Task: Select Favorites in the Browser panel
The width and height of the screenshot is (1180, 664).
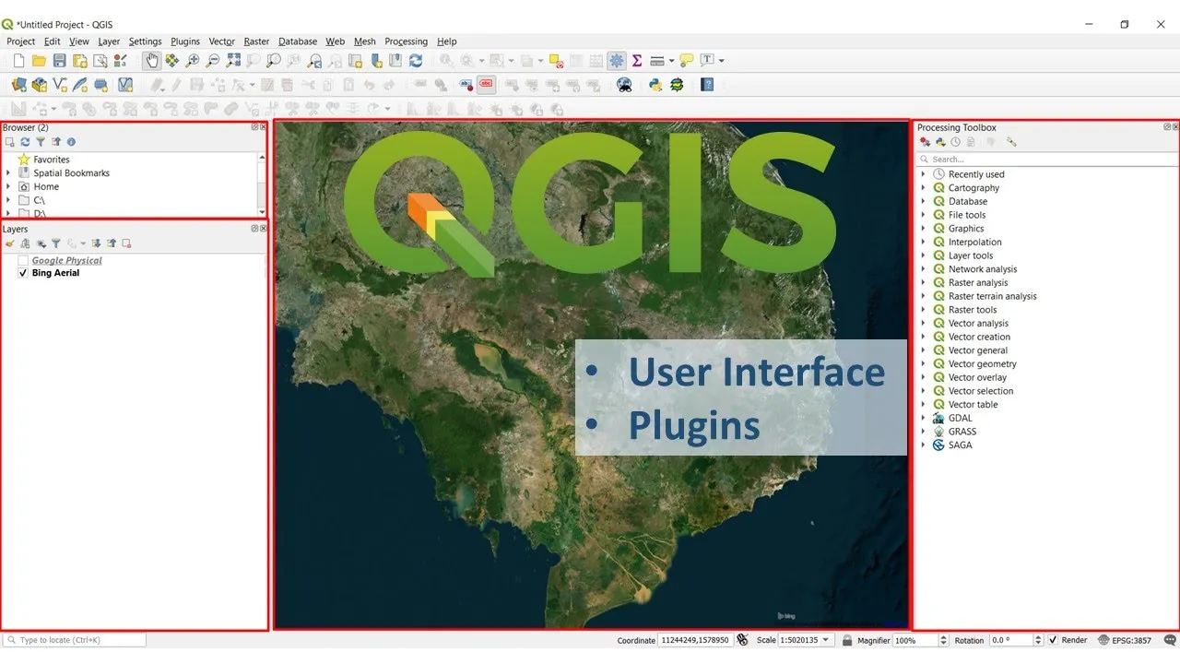Action: pos(52,160)
